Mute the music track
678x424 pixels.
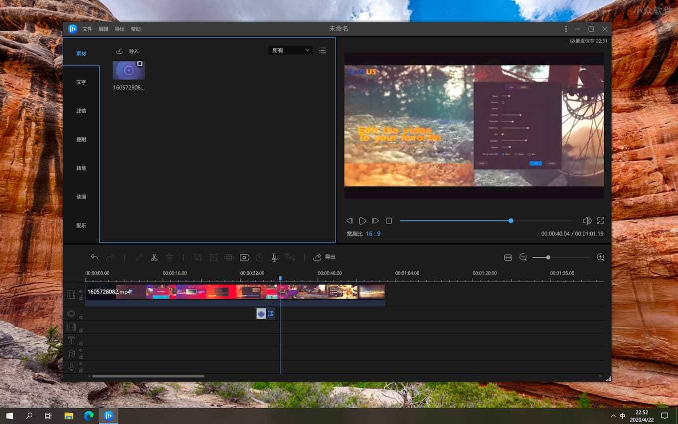pyautogui.click(x=81, y=351)
